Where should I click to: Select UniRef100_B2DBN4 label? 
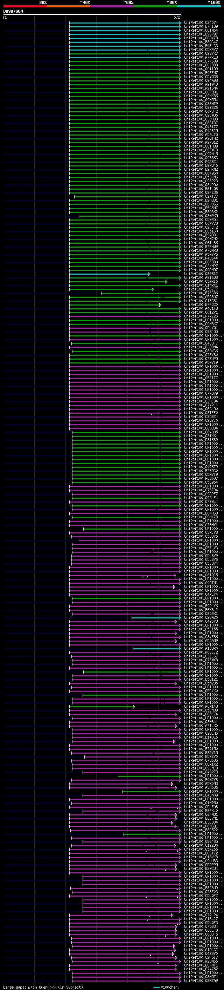[x=201, y=347]
